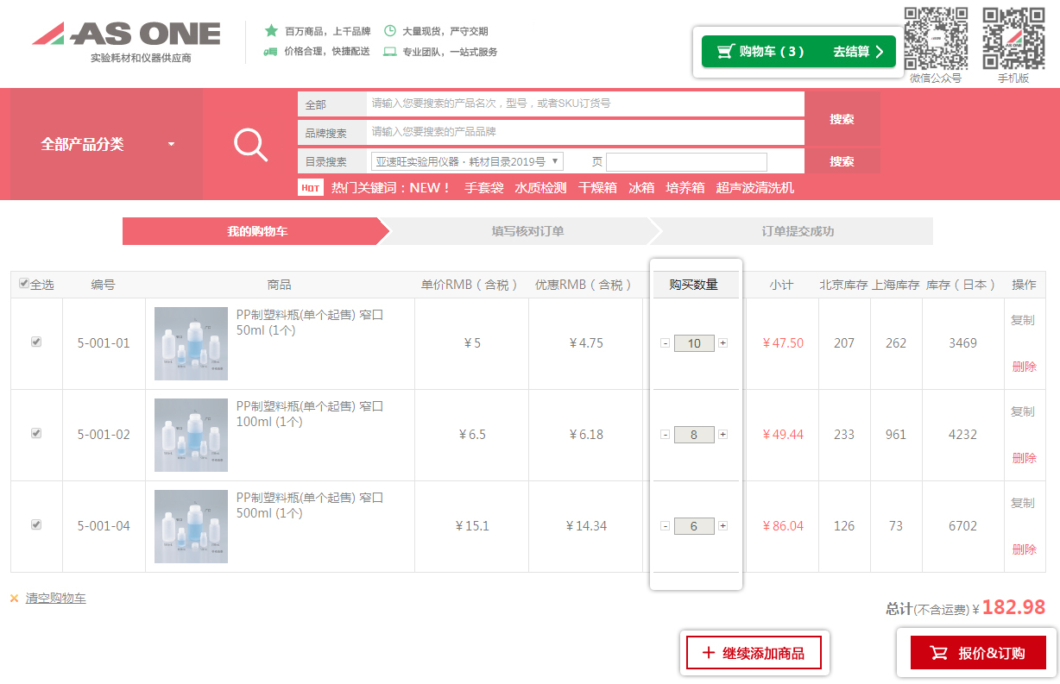Click the product name search input field
1060x684 pixels.
coord(584,104)
